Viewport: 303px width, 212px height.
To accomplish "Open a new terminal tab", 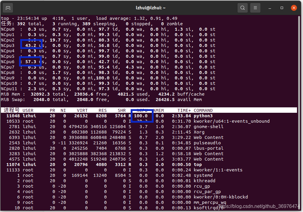I will [8, 8].
